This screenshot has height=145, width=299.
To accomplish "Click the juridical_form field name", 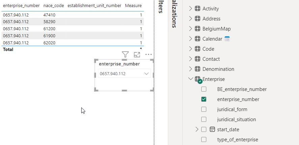I will click(x=232, y=109).
